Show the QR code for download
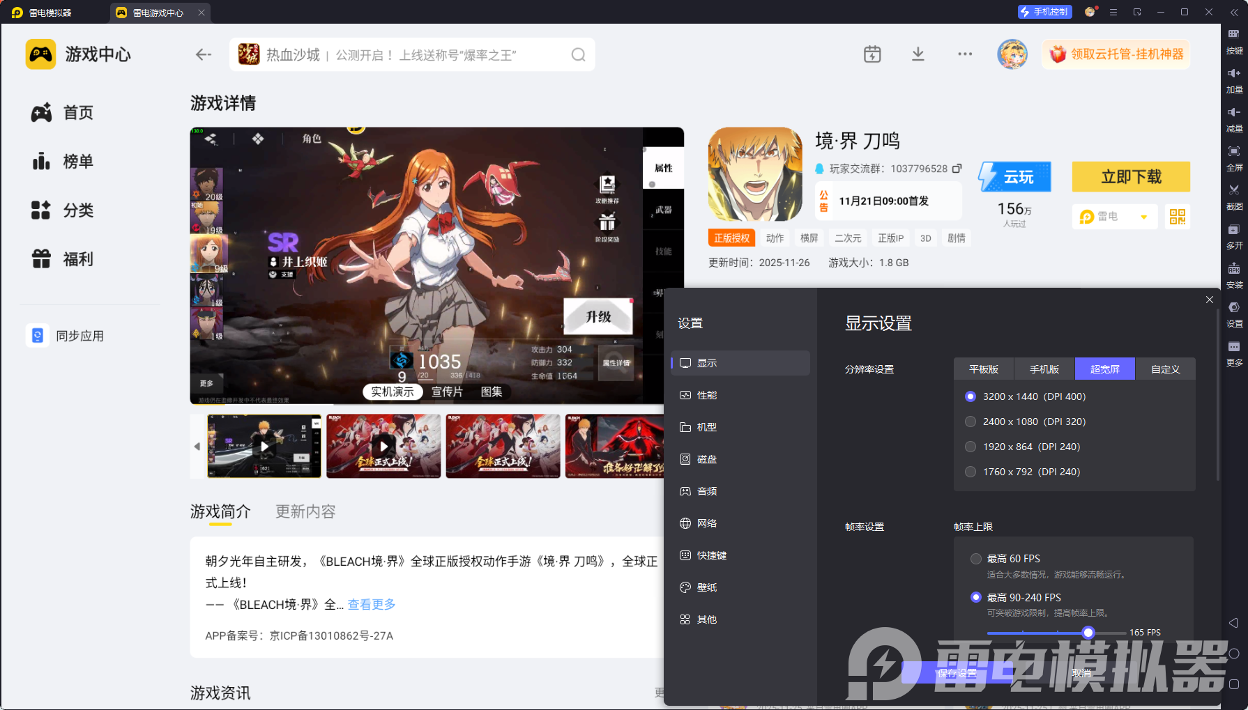The width and height of the screenshot is (1248, 710). [x=1178, y=217]
